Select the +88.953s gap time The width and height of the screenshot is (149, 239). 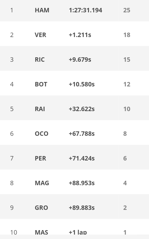point(82,183)
